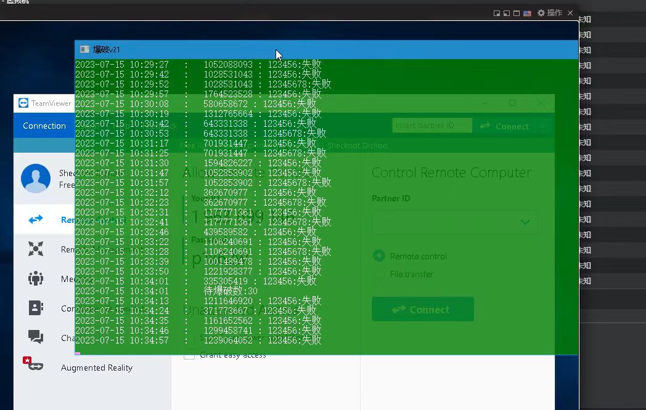Click log row timestamped 10:34:13
Viewport: 646px width, 410px height.
coord(198,301)
